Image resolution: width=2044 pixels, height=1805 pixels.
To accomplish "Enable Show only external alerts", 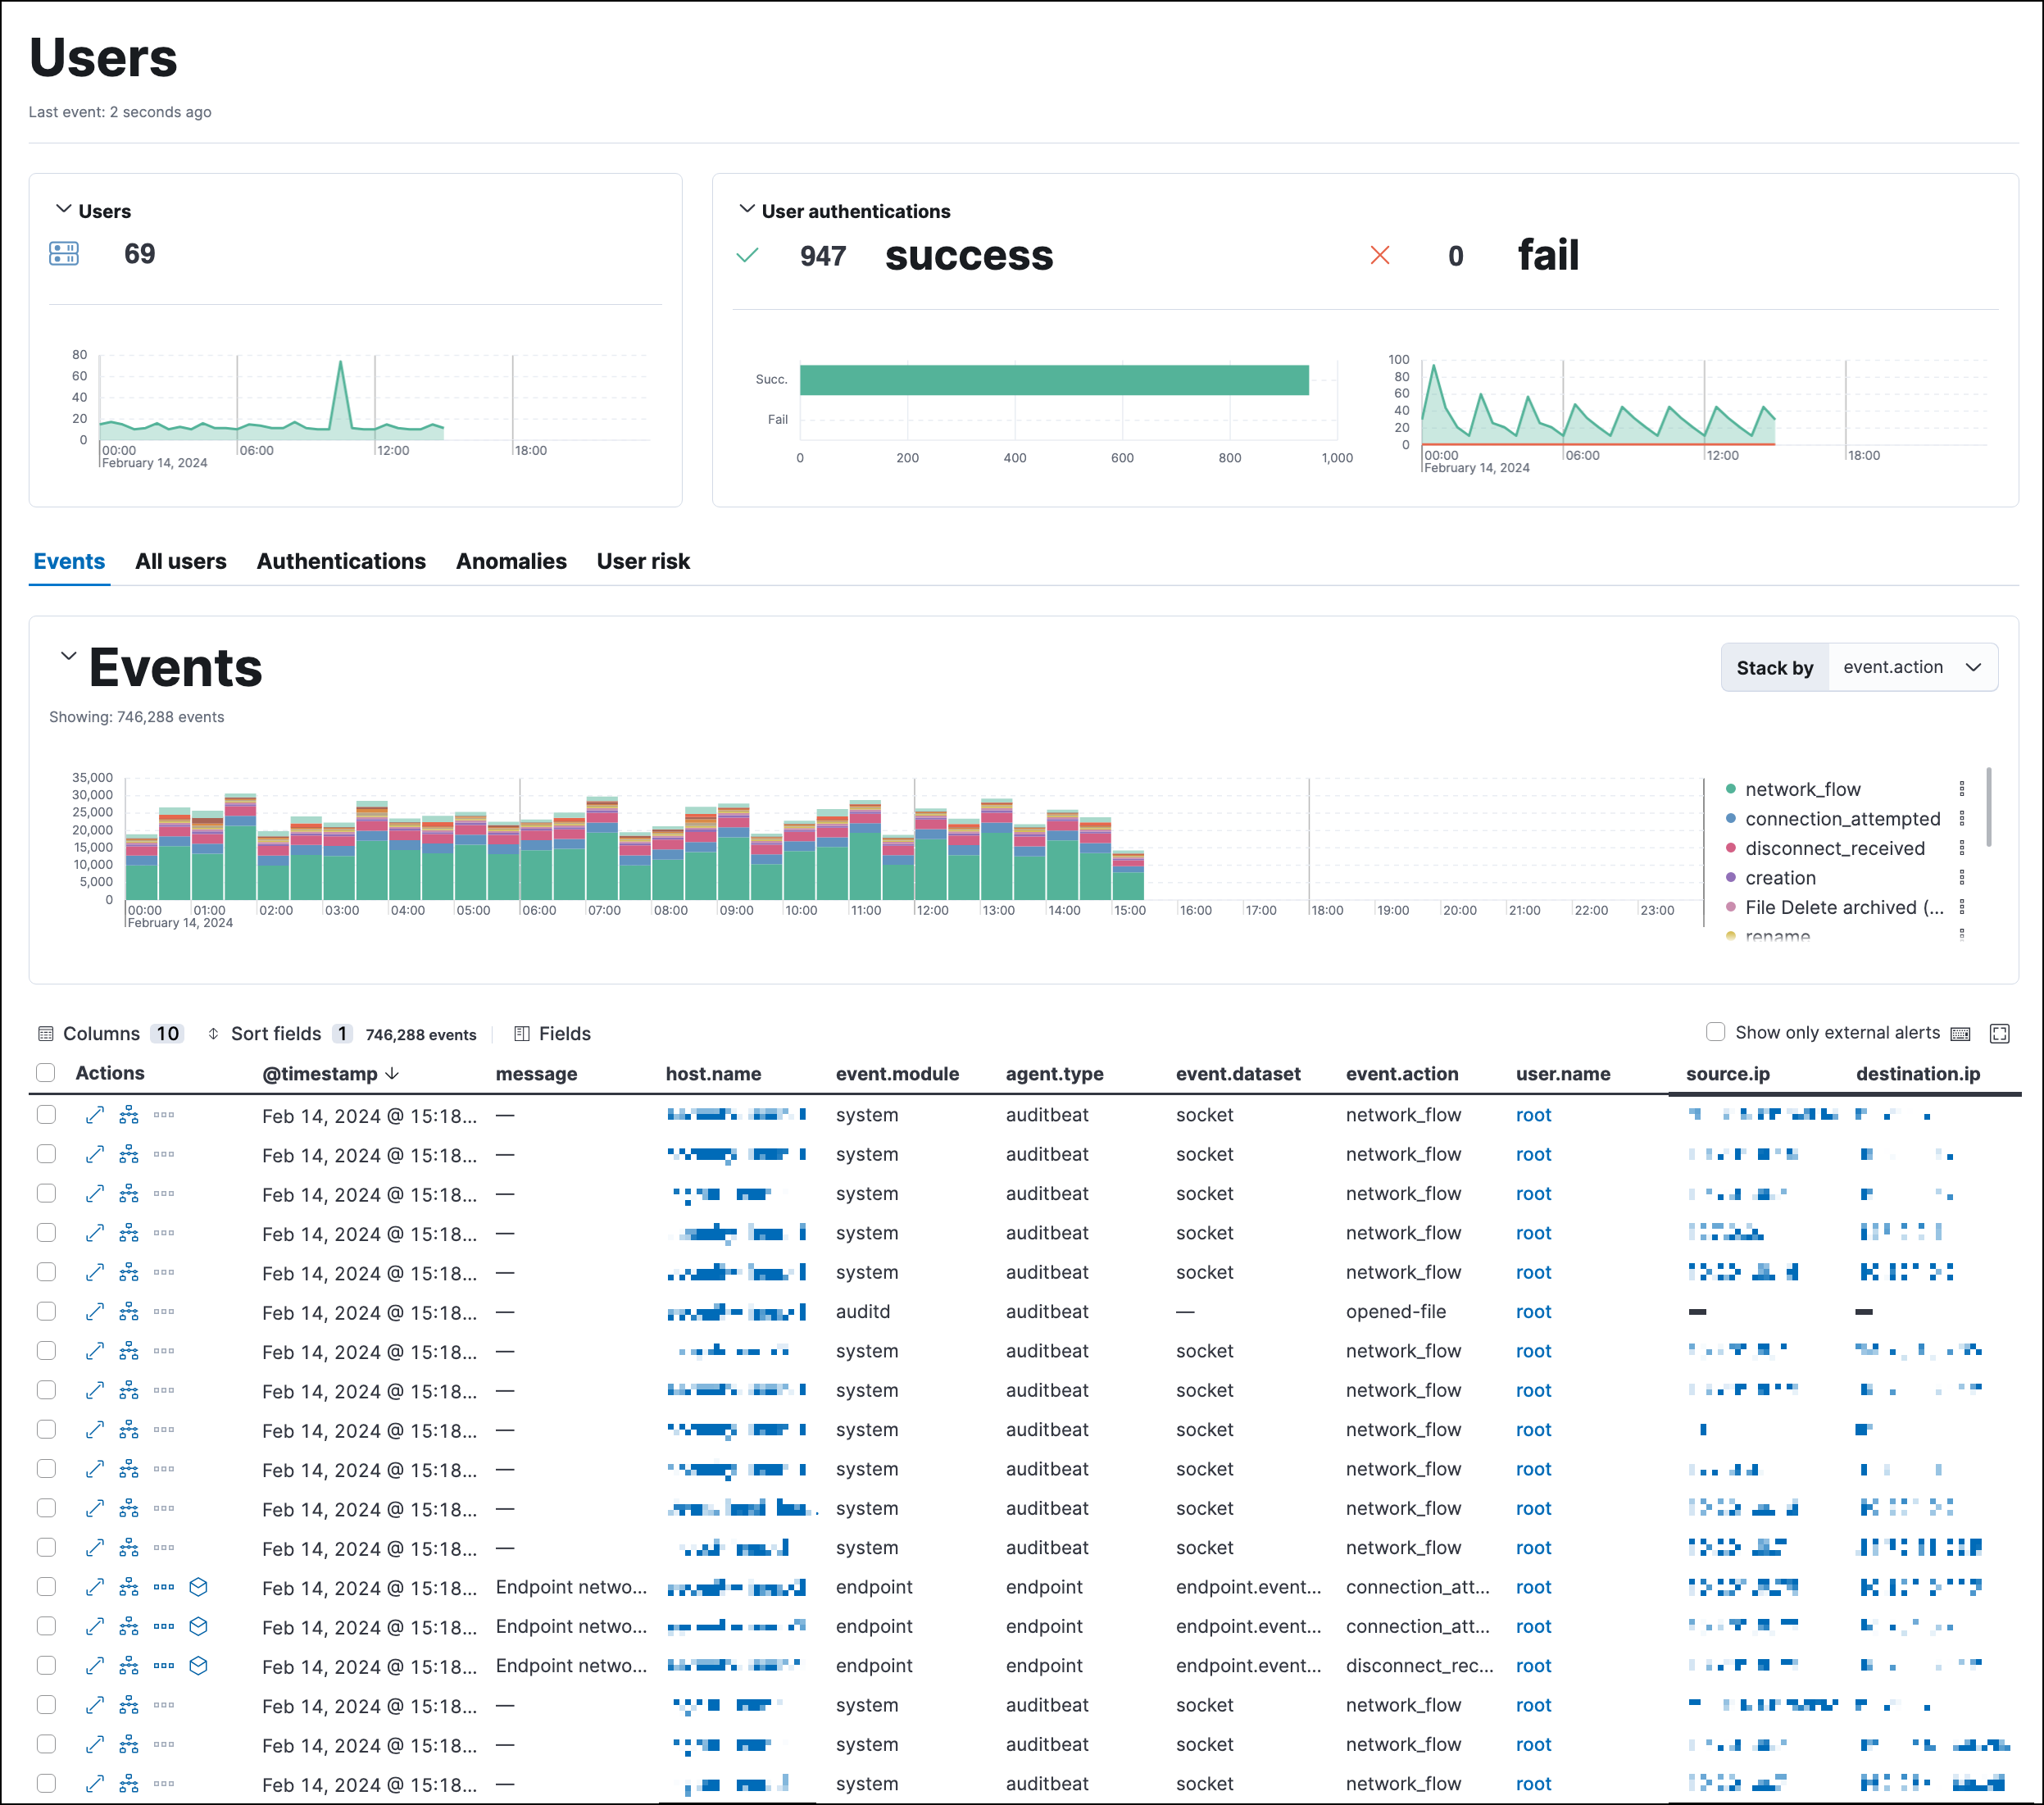I will [x=1715, y=1031].
